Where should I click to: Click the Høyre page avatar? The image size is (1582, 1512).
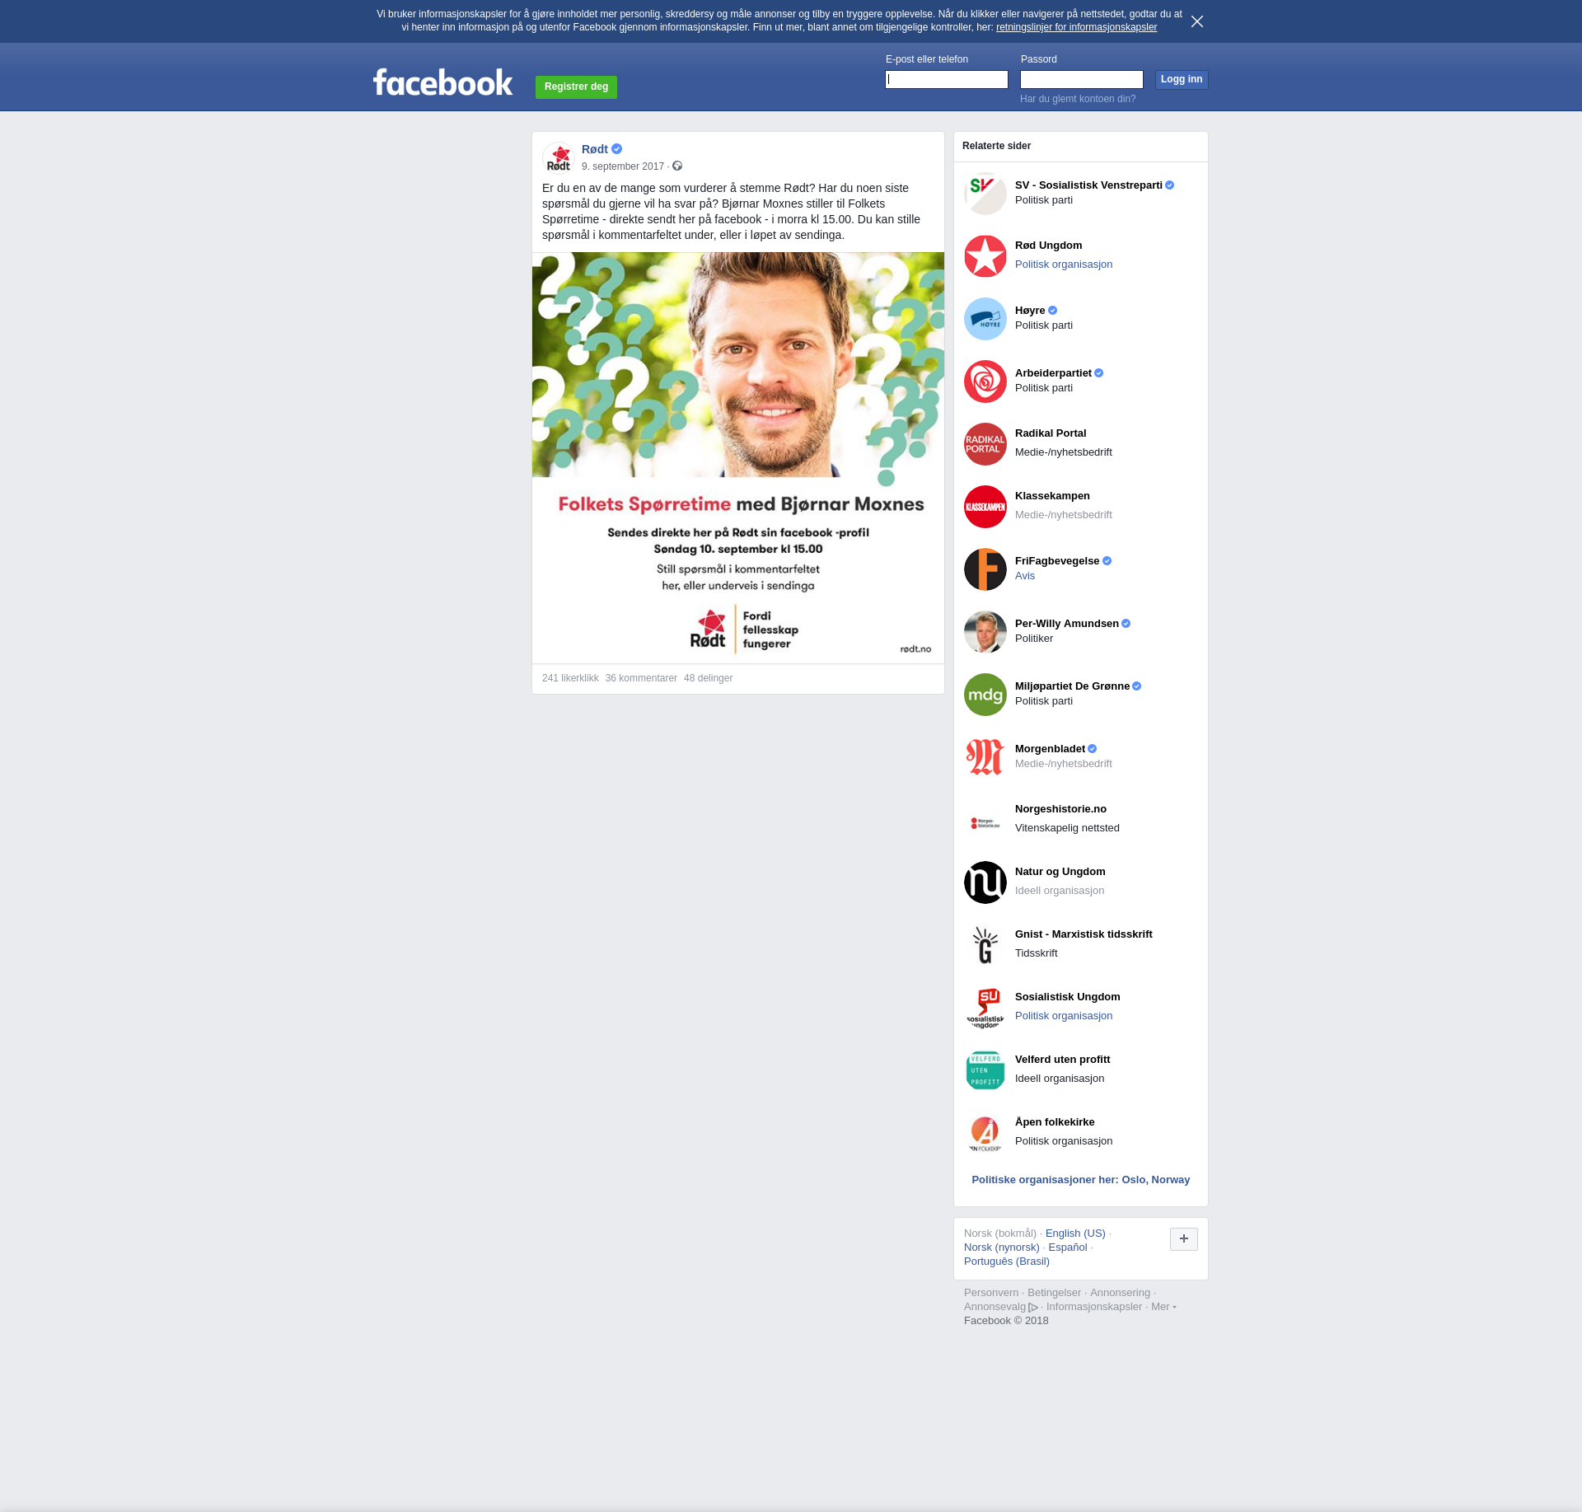[985, 319]
